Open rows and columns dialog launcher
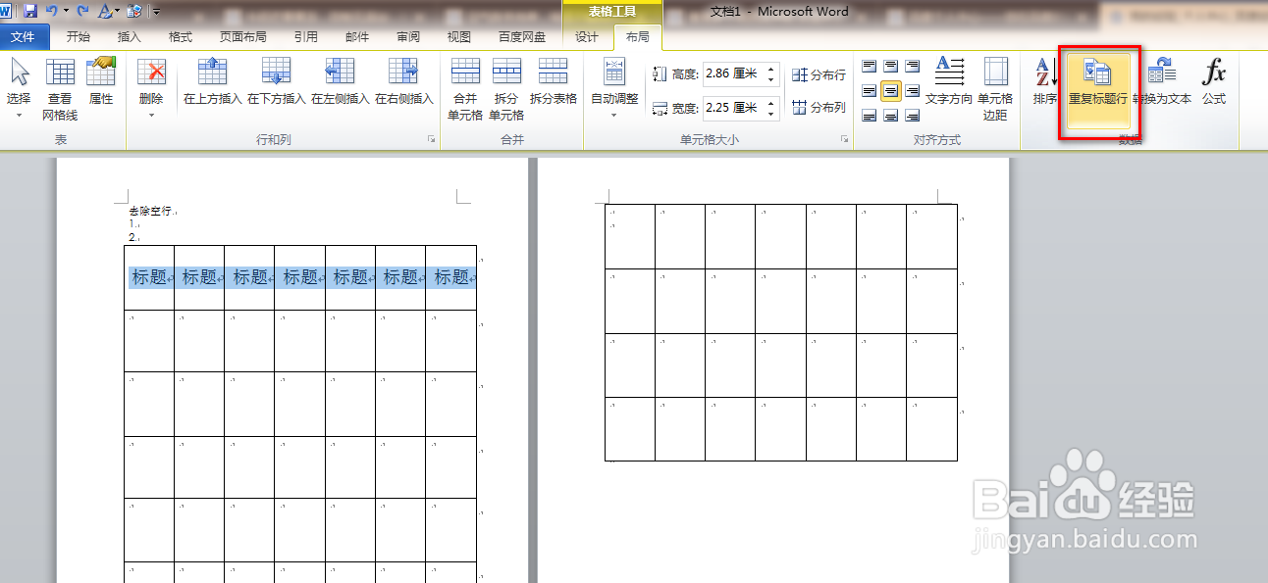 tap(432, 140)
